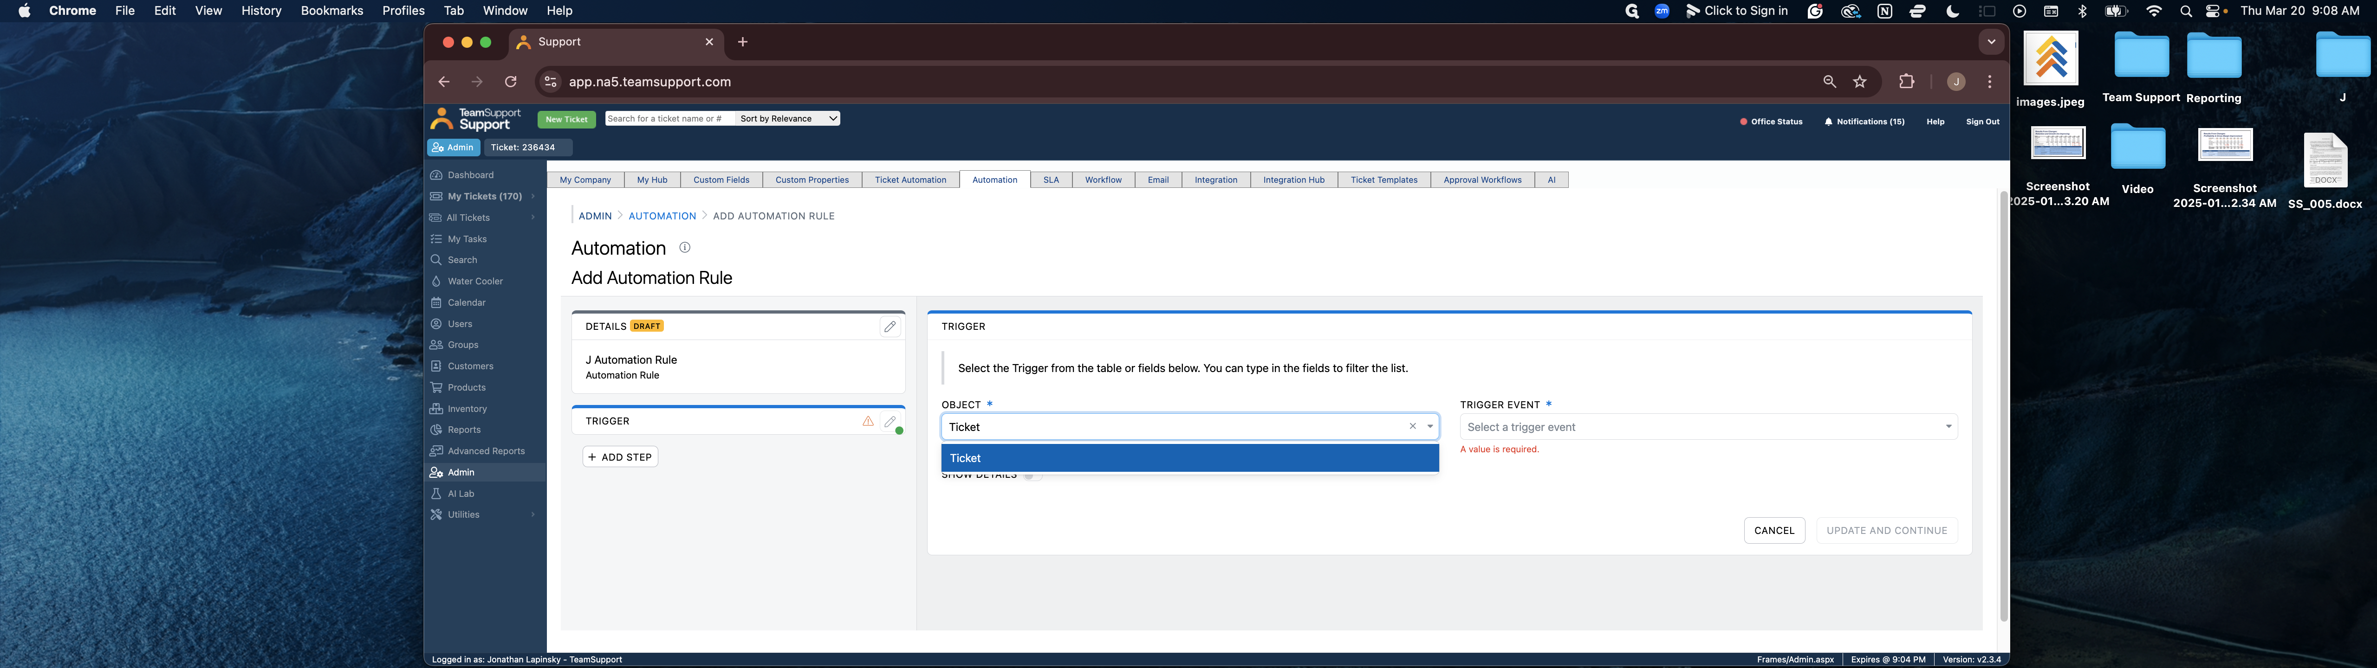Open Water Cooler from the sidebar

point(474,282)
